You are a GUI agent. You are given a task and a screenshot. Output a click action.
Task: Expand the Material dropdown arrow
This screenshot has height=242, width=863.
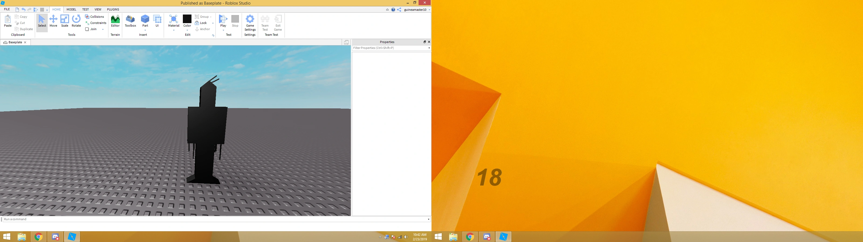click(174, 30)
